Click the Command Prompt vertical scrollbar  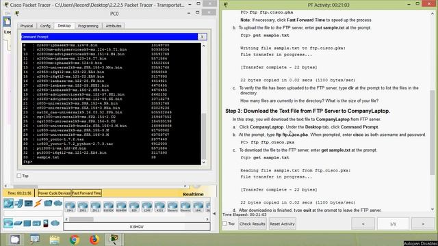click(204, 136)
